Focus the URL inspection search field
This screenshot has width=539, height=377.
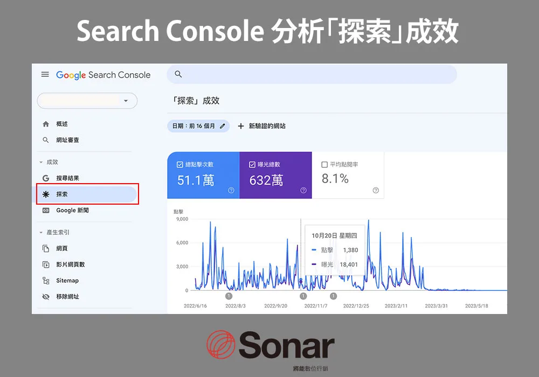pyautogui.click(x=312, y=74)
